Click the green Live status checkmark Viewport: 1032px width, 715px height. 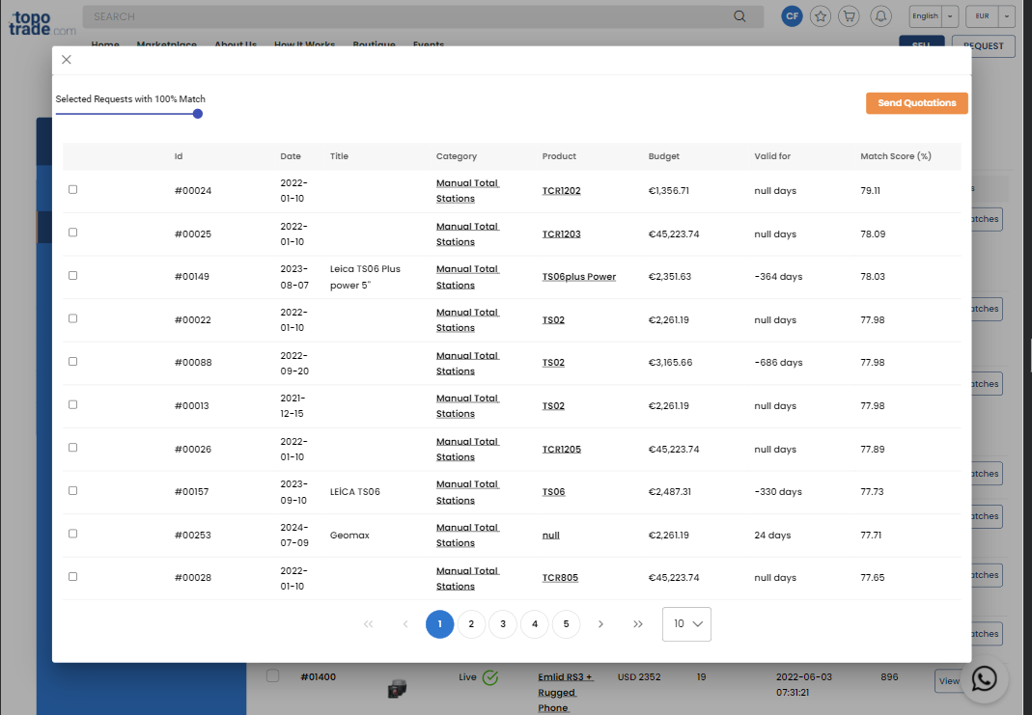coord(490,677)
